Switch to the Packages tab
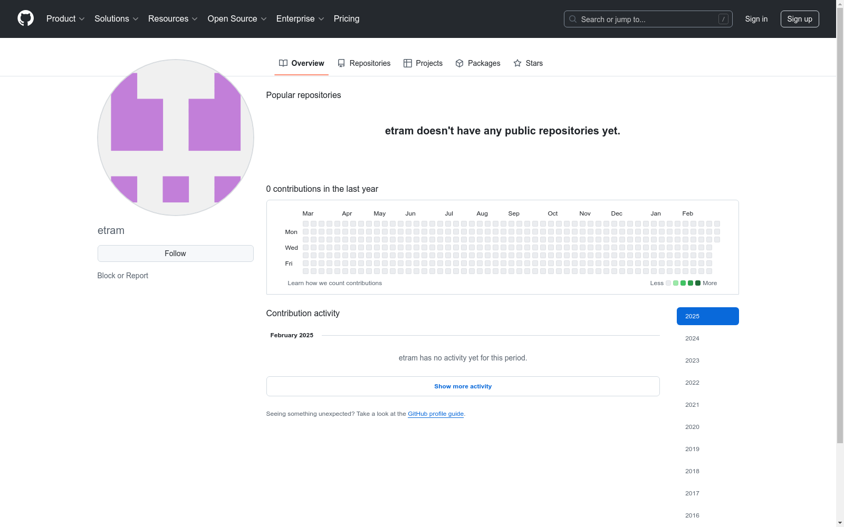Screen dimensions: 844x527 478,63
